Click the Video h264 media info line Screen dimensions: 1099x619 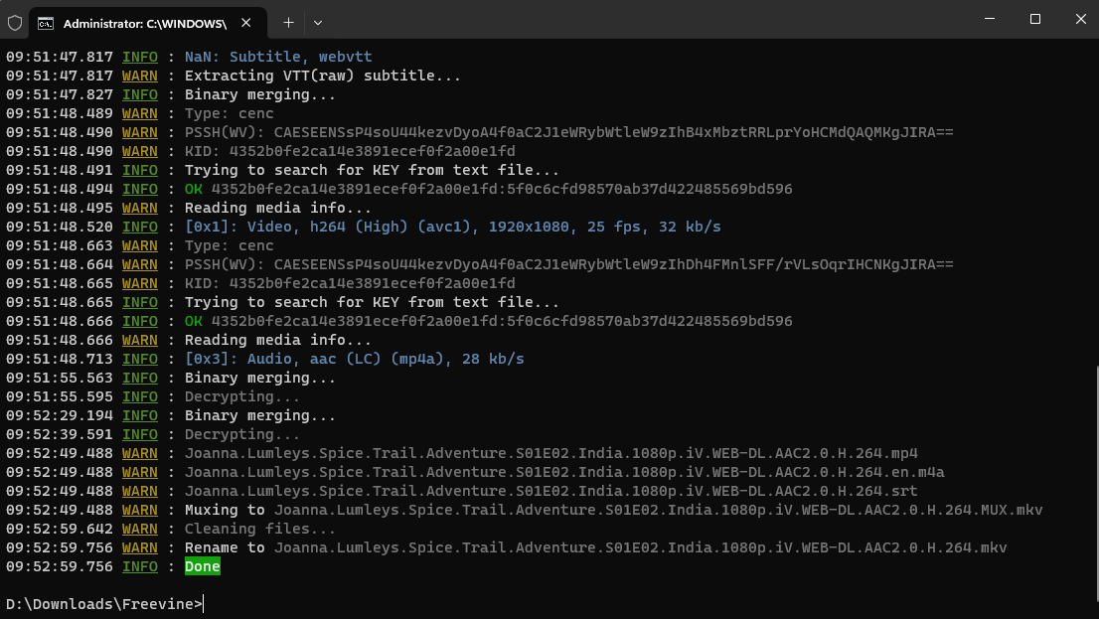[x=452, y=227]
